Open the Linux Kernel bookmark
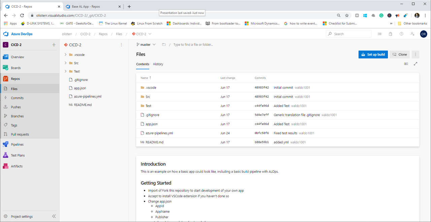This screenshot has height=222, width=431. [113, 24]
